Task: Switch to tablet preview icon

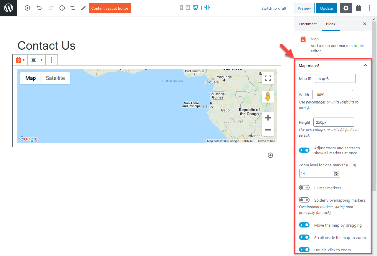Action: 188,7
